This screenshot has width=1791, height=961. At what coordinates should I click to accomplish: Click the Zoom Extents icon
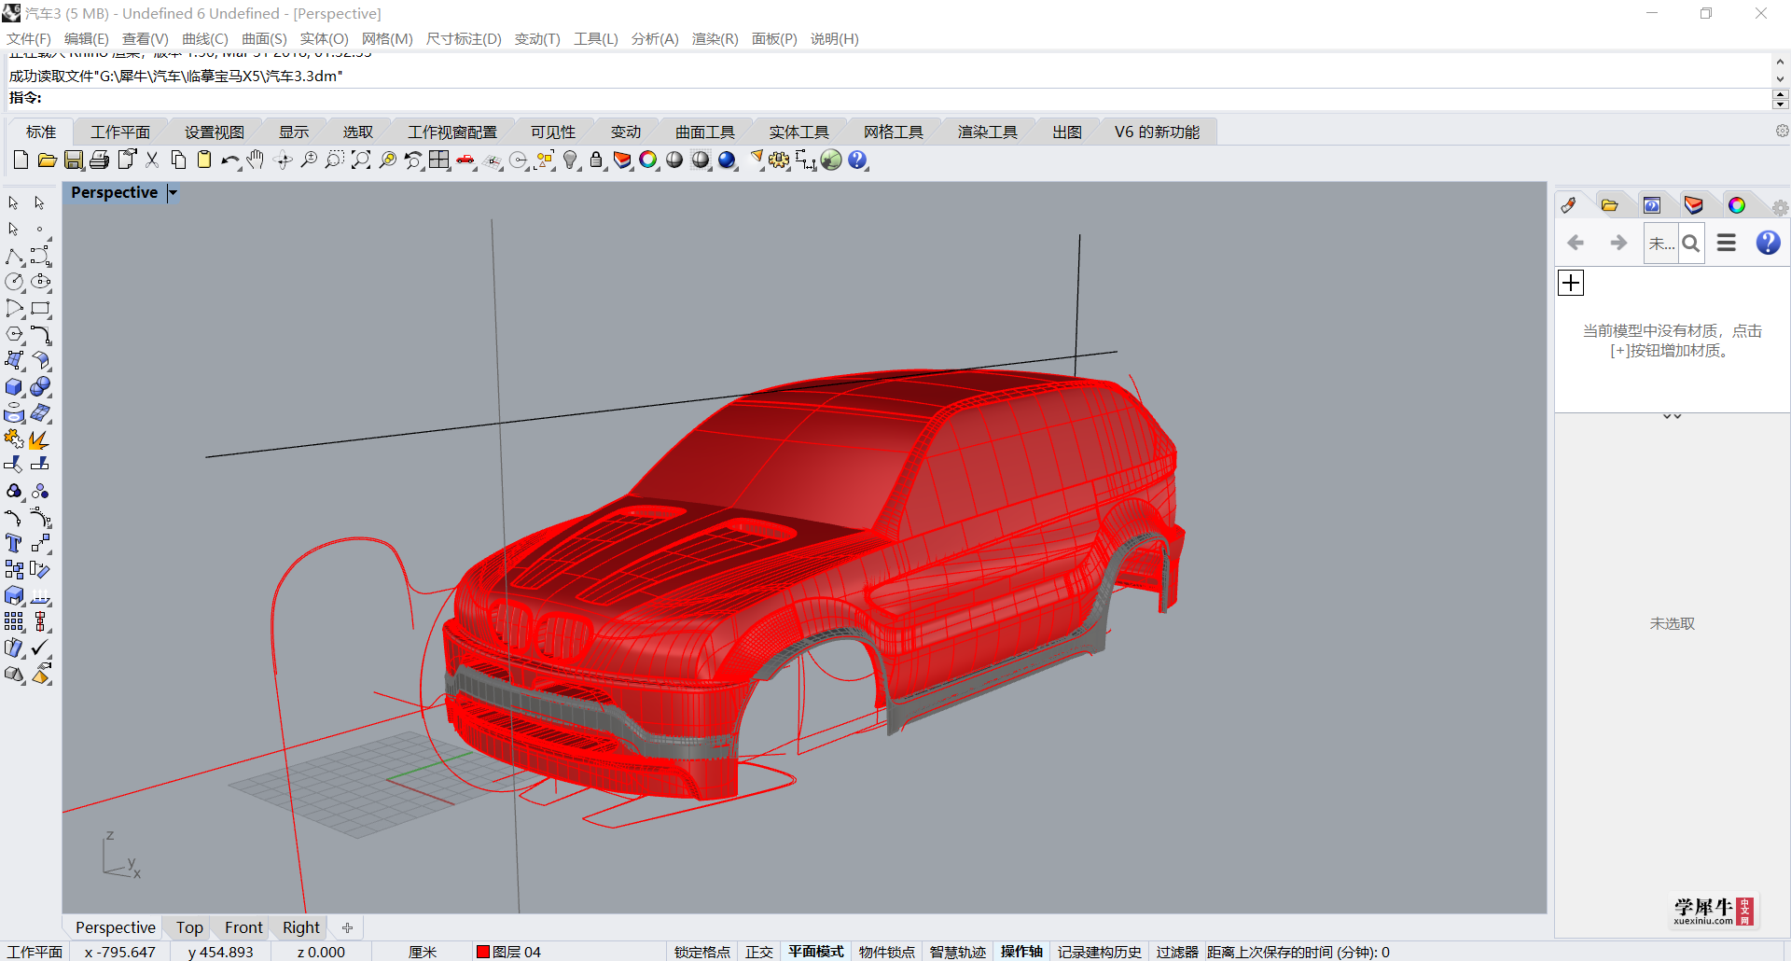pos(361,160)
